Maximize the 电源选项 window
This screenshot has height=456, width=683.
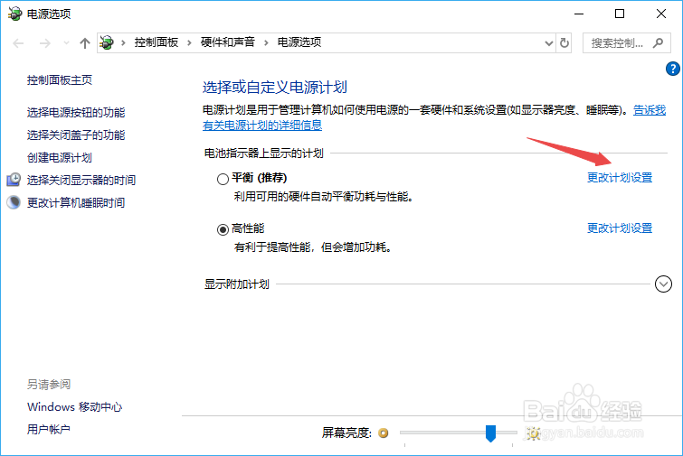click(x=620, y=14)
